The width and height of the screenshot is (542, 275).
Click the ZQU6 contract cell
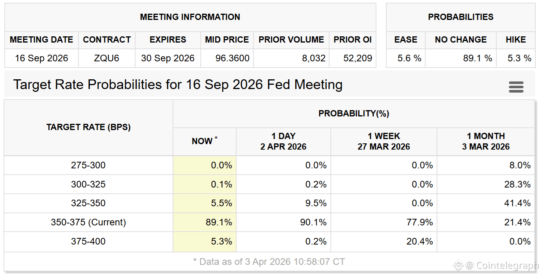tap(107, 58)
